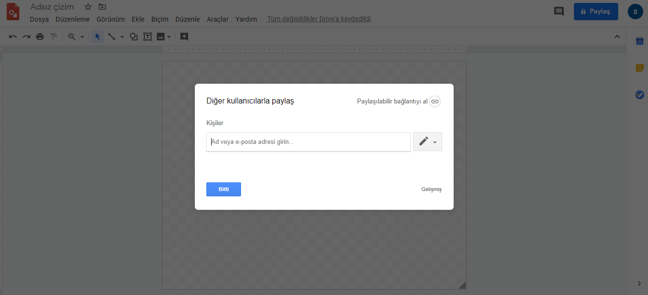The height and width of the screenshot is (295, 648).
Task: Open the Print icon
Action: (x=40, y=36)
